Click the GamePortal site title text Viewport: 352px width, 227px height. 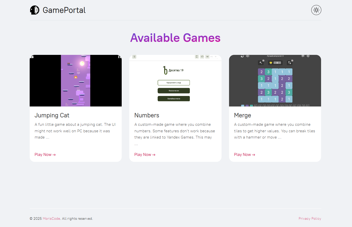64,10
